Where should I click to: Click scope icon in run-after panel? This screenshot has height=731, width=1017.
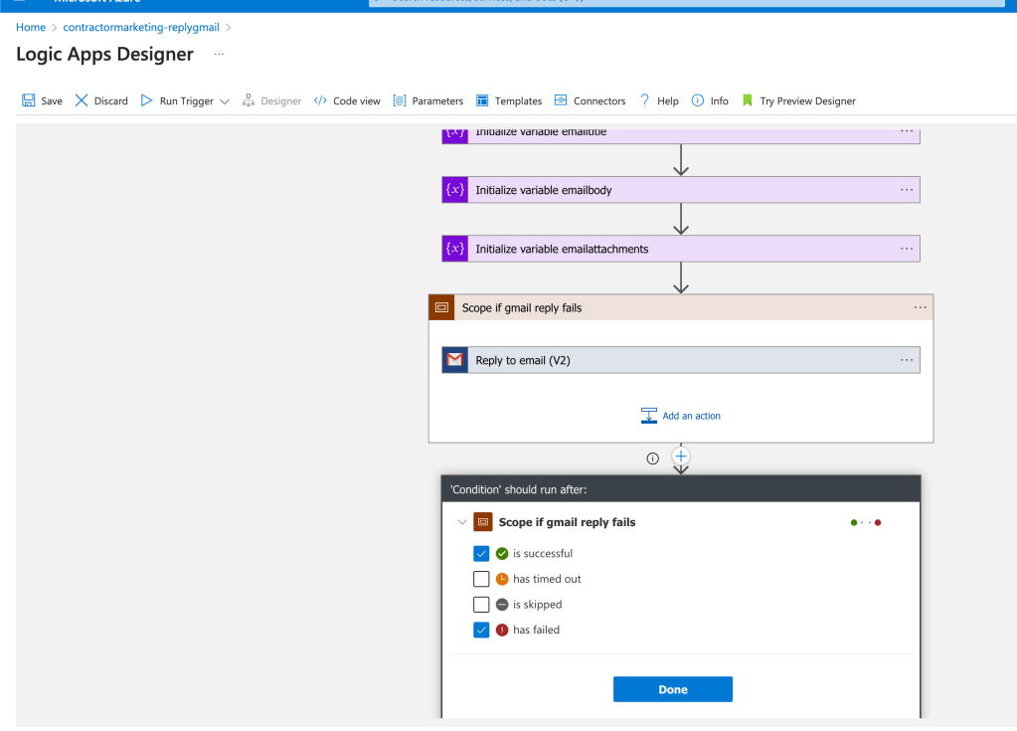pos(483,522)
